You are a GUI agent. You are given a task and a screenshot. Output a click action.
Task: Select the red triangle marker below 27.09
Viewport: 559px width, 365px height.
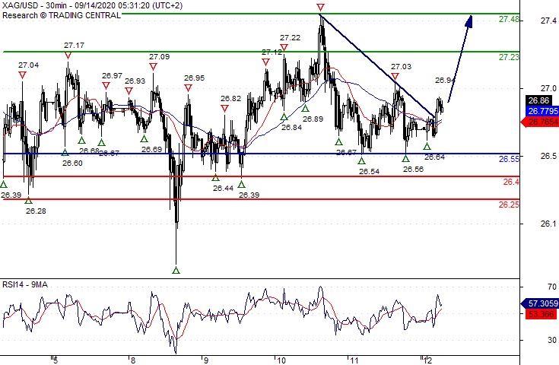point(154,67)
